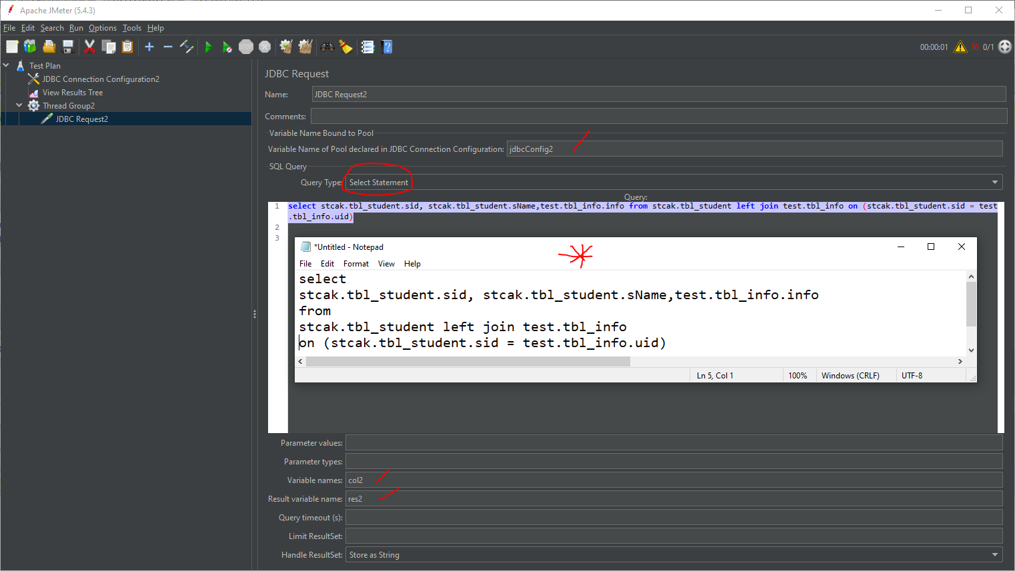1015x571 pixels.
Task: Click the Limit ResultSet field
Action: click(674, 536)
